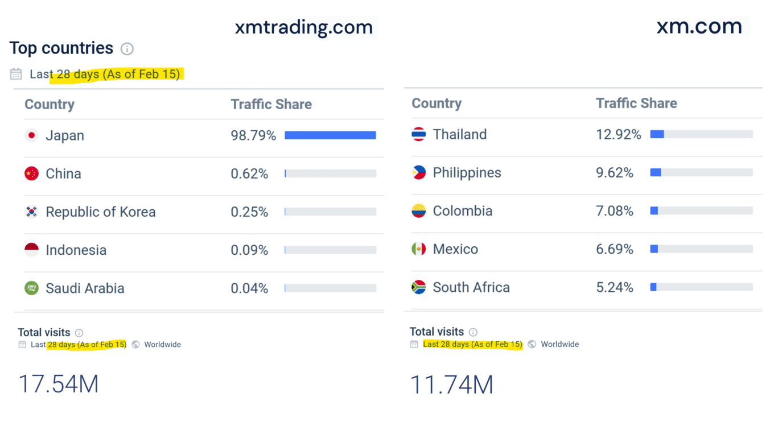Image resolution: width=774 pixels, height=422 pixels.
Task: Click Japan's traffic share progress bar
Action: tap(330, 135)
